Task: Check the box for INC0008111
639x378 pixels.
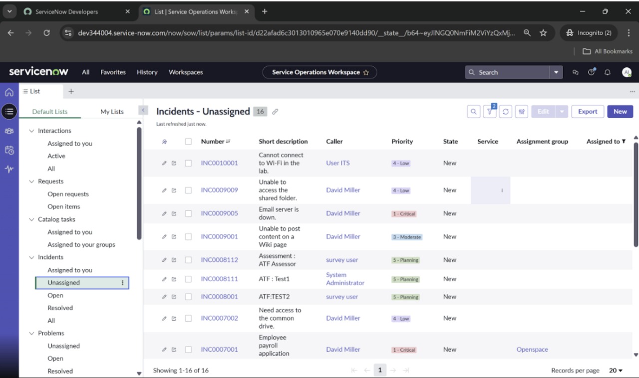Action: point(188,279)
